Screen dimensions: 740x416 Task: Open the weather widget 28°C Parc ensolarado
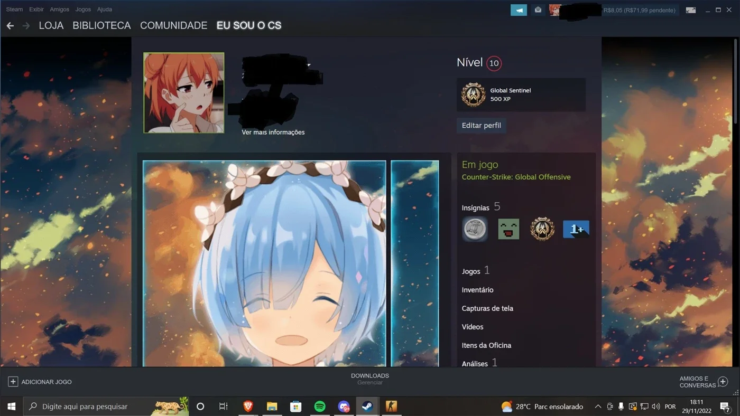(542, 406)
